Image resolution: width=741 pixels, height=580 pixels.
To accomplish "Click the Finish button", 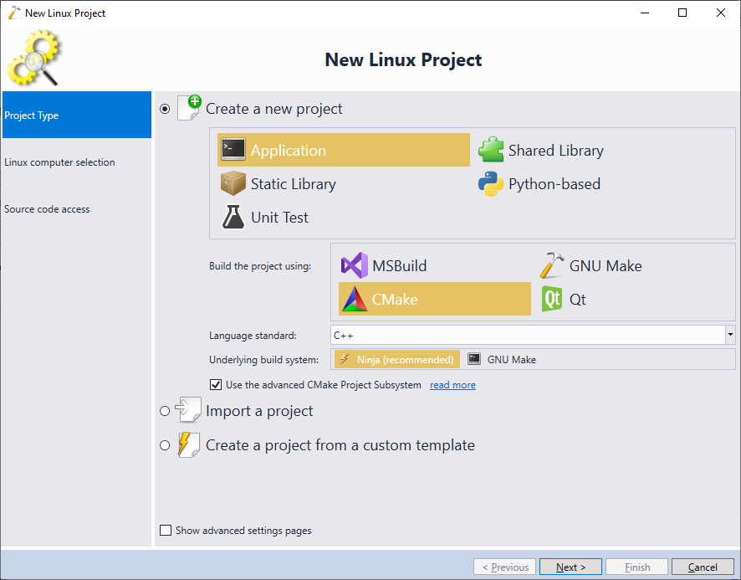I will click(637, 567).
